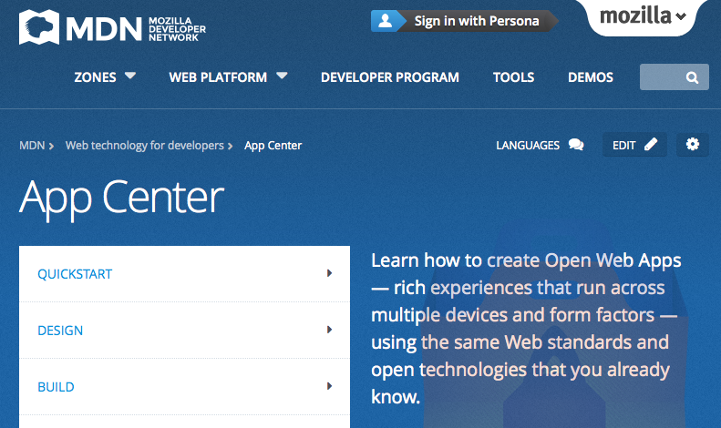Open the settings gear icon

tap(693, 144)
